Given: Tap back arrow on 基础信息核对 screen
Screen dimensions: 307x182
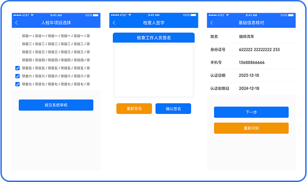Looking at the screenshot, I should (212, 23).
